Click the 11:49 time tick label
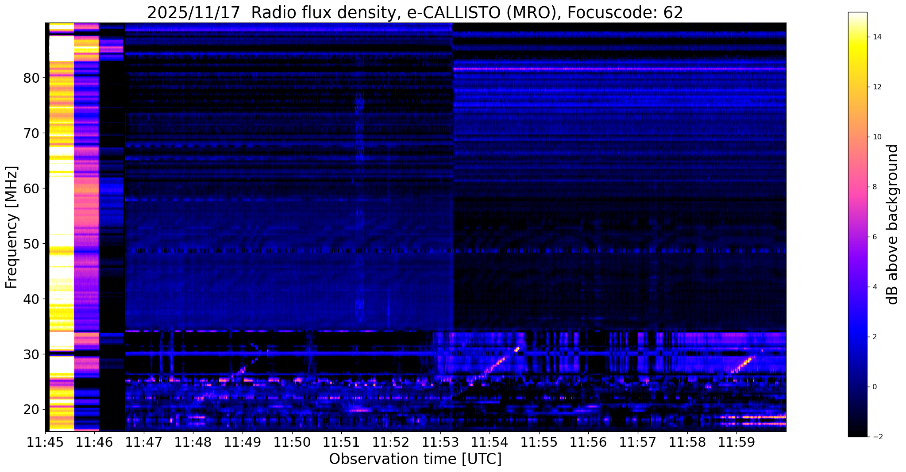This screenshot has width=906, height=472. coord(243,442)
